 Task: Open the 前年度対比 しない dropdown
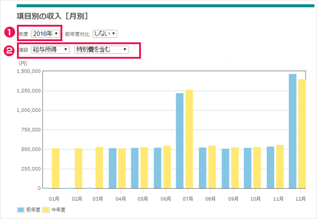pos(105,34)
